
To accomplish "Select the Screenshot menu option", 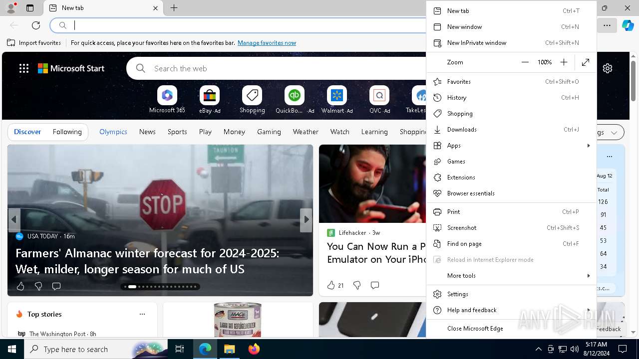I will coord(511,228).
